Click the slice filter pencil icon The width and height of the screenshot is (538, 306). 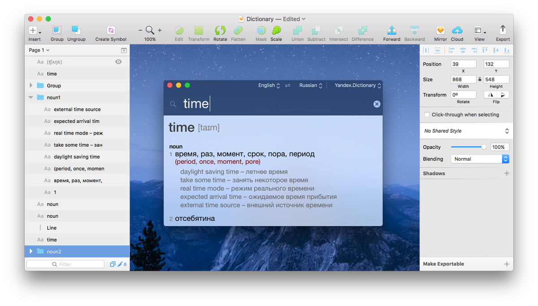(x=120, y=264)
